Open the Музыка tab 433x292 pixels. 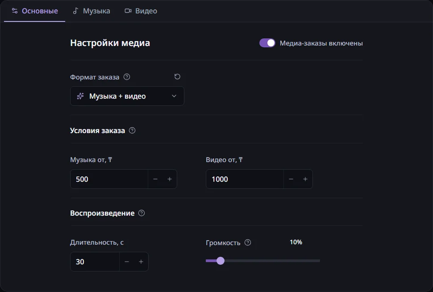tap(91, 11)
